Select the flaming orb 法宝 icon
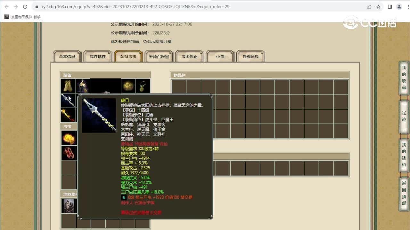 [x=69, y=138]
